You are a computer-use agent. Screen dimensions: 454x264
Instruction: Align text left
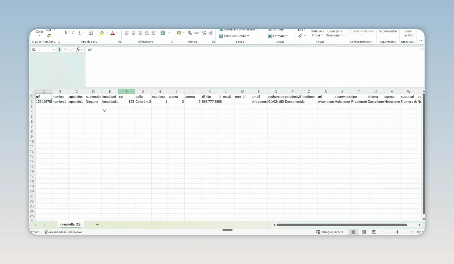point(127,33)
